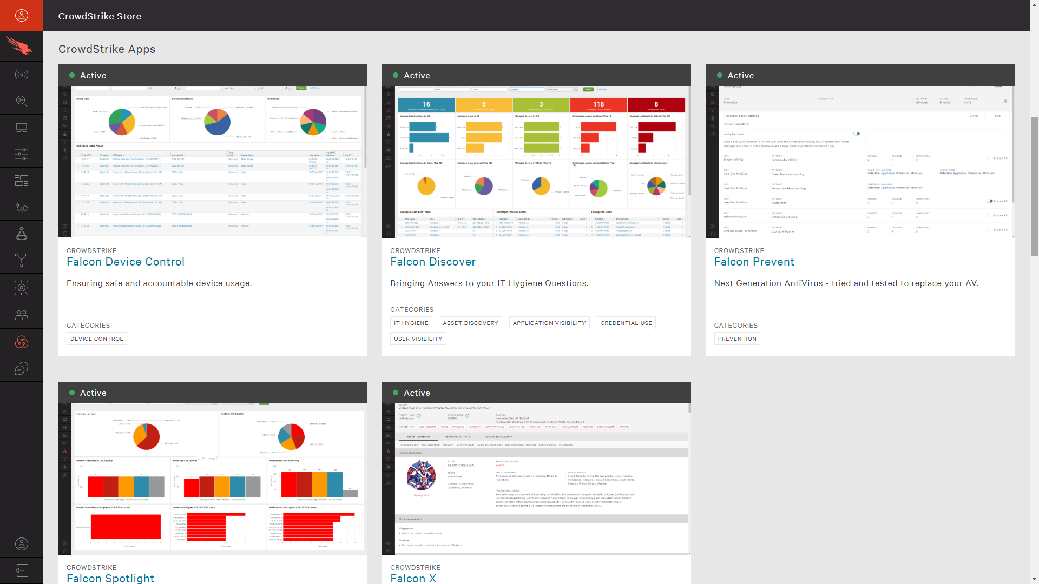Click the page vertical scrollbar thumb
Viewport: 1039px width, 584px height.
tap(1034, 186)
